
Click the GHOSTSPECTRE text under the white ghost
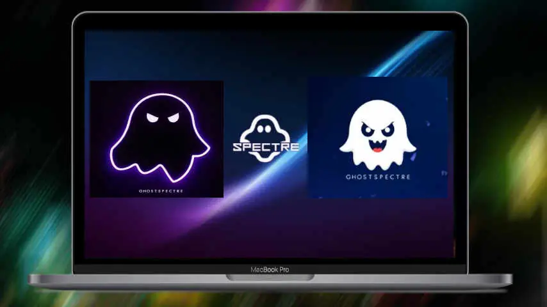pos(378,177)
